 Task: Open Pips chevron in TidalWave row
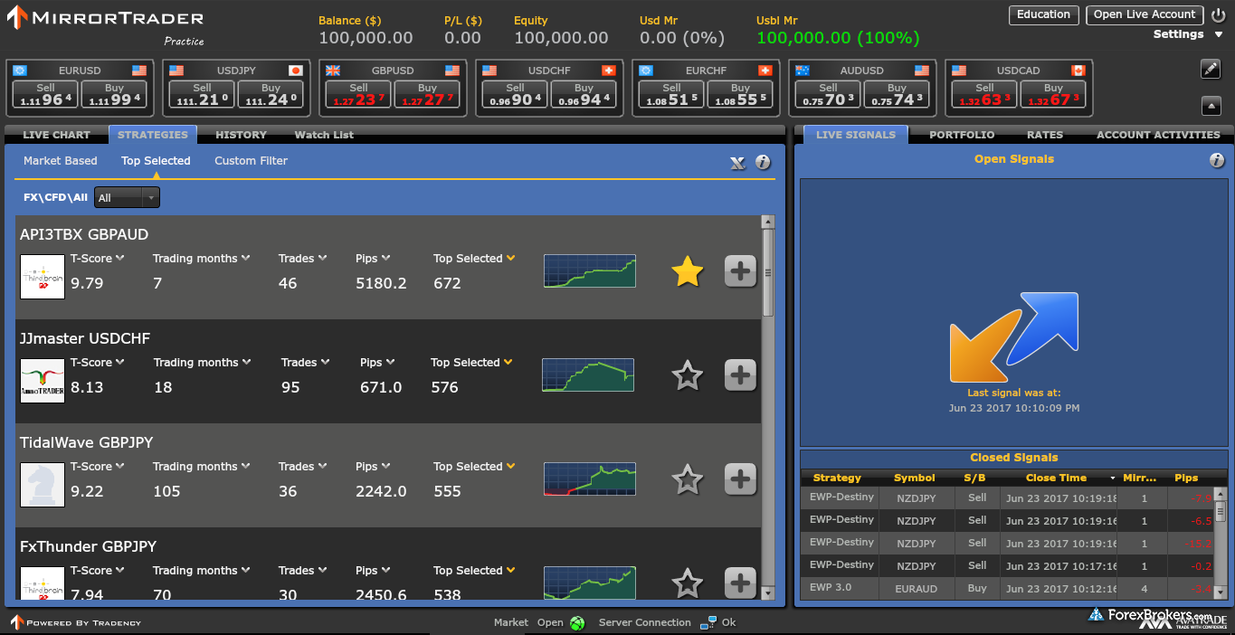coord(386,467)
